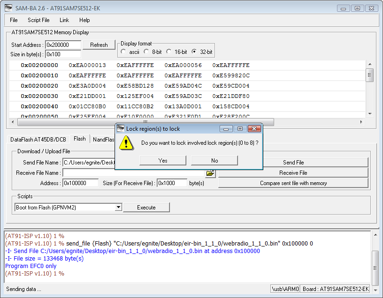Click the warning icon in lock dialog
This screenshot has height=298, width=383.
[x=126, y=143]
